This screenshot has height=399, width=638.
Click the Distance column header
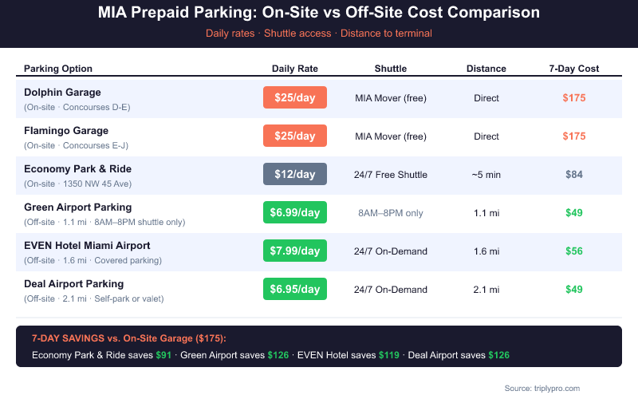[486, 69]
